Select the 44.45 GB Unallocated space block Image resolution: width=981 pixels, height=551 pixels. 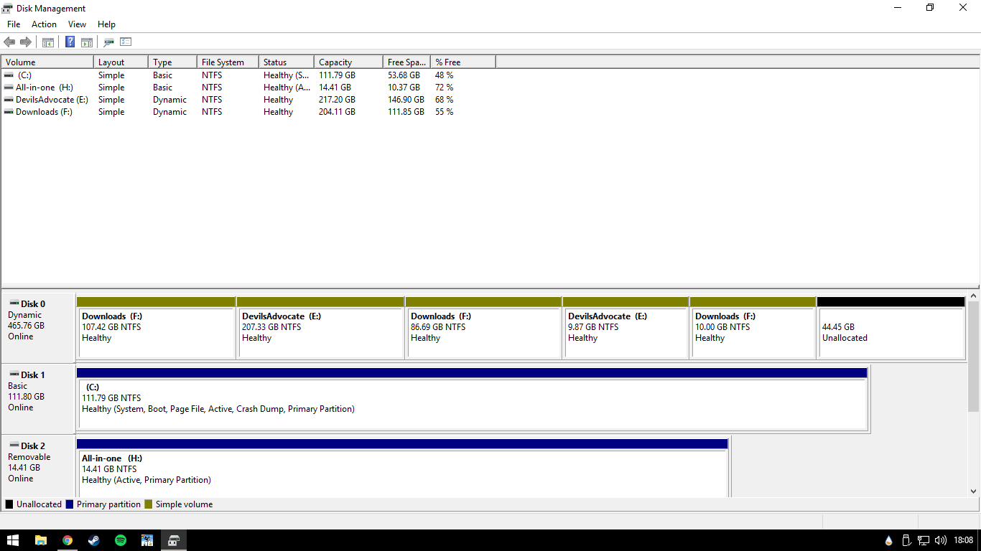[x=891, y=332]
